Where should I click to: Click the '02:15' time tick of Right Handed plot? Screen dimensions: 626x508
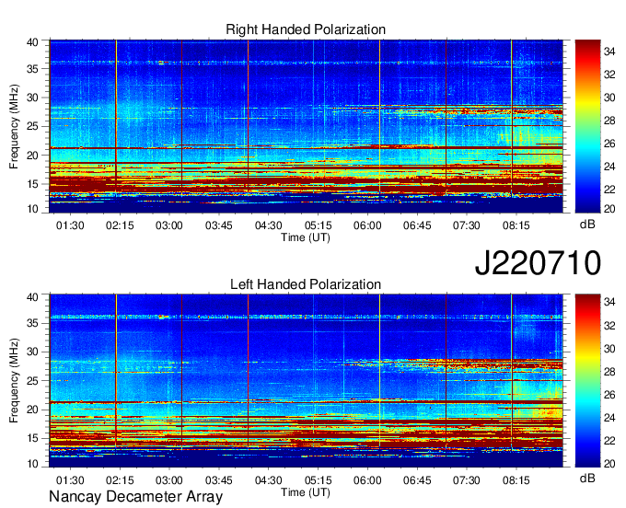(x=120, y=225)
